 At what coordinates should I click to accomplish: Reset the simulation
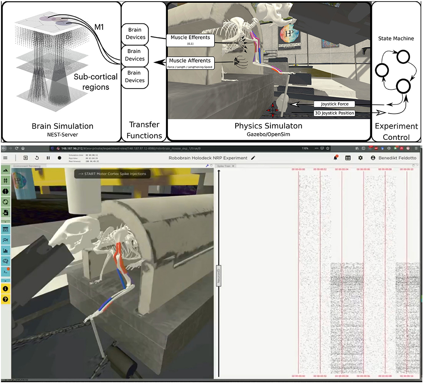[37, 158]
